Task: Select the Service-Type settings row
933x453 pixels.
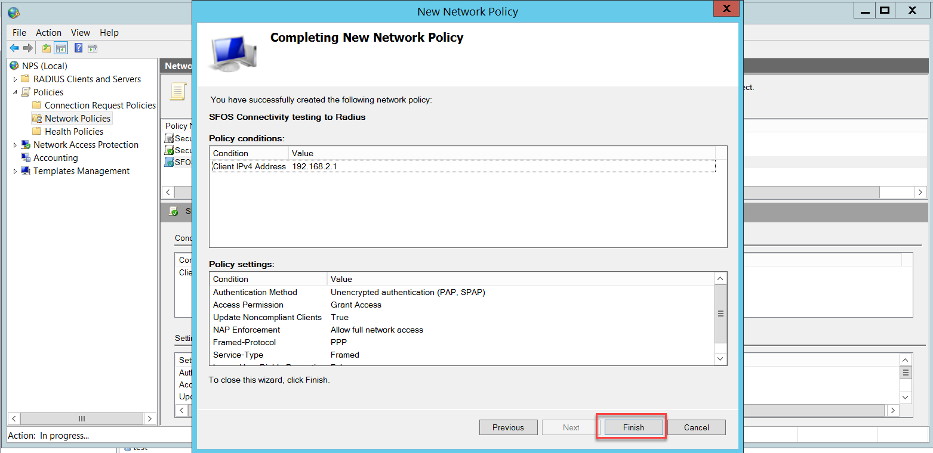Action: point(462,355)
